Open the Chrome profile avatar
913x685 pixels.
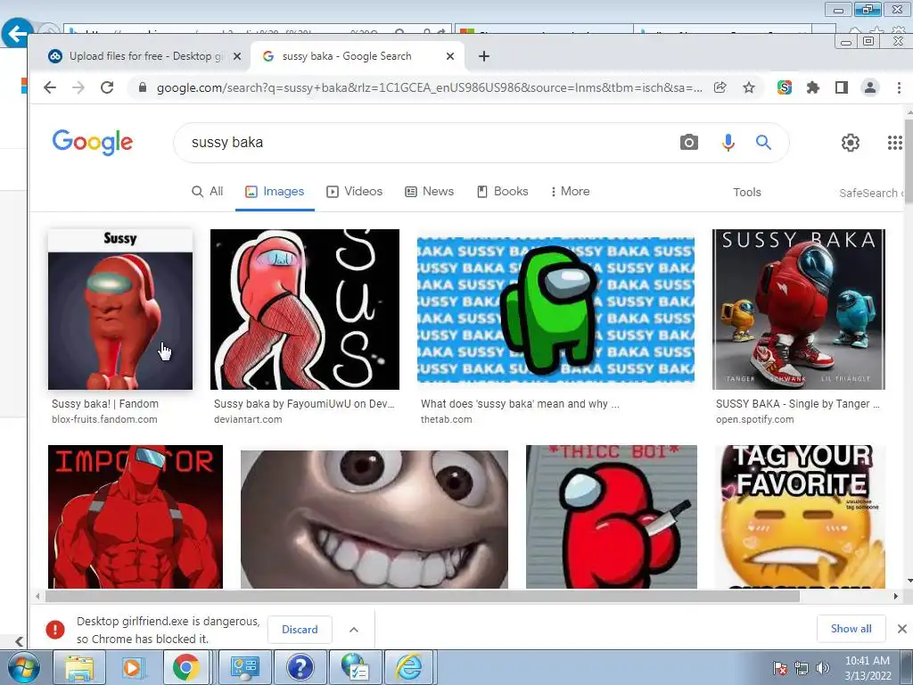(x=870, y=88)
